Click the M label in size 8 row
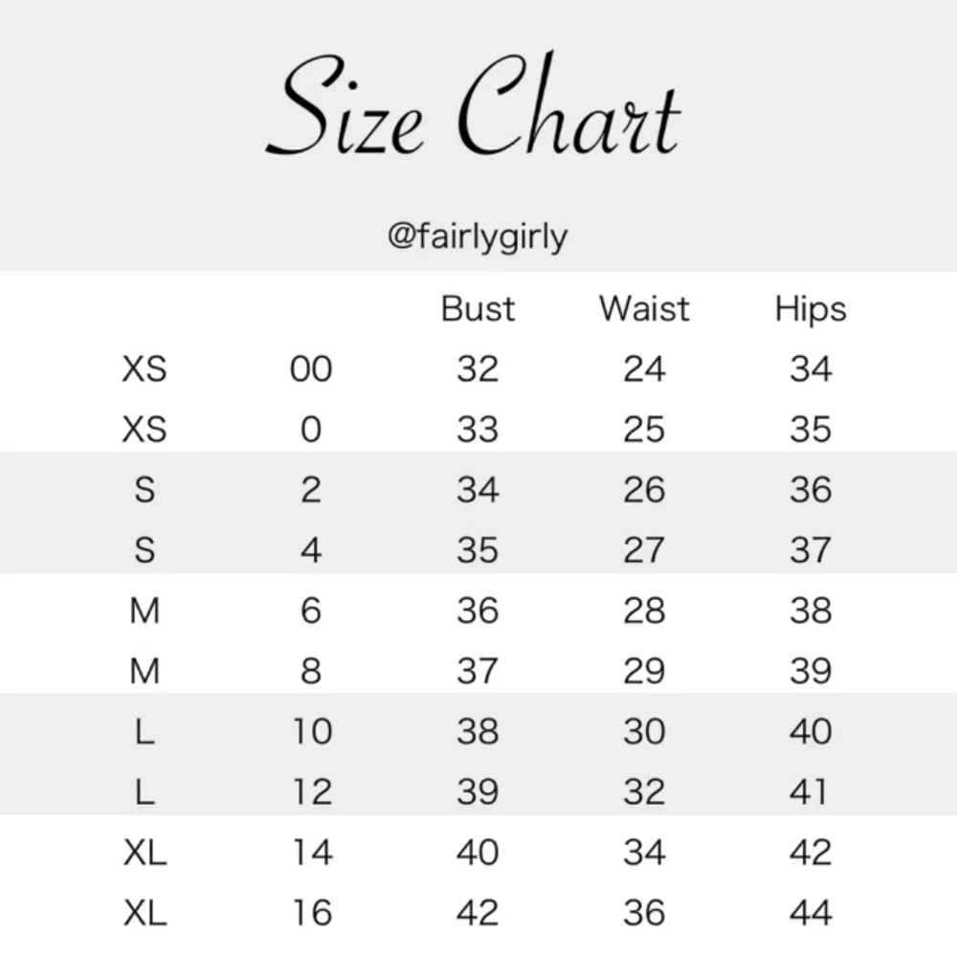 pyautogui.click(x=145, y=671)
